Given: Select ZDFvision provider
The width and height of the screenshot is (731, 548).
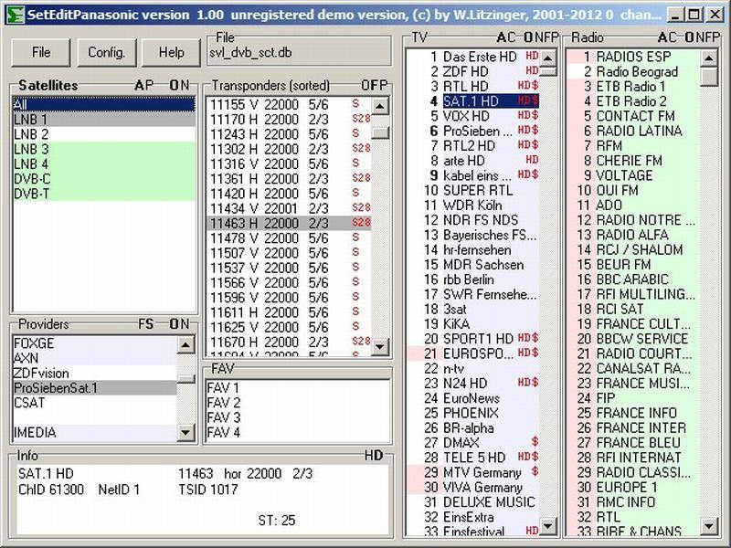Looking at the screenshot, I should 95,374.
